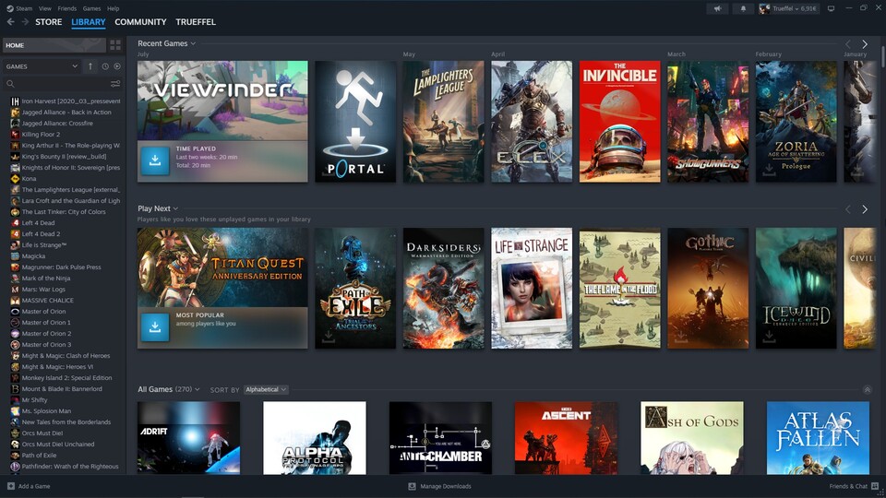The image size is (886, 498).
Task: Click scroll to top arrow near All Games
Action: click(868, 389)
